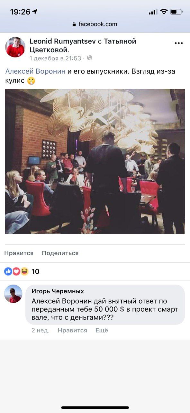View the 10 reactions count
This screenshot has height=413, width=190.
click(35, 271)
